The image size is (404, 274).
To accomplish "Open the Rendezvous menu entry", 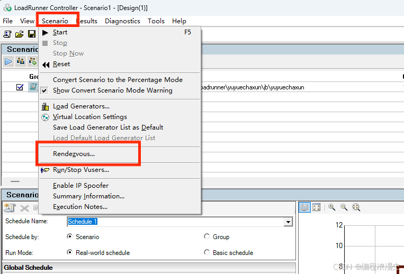I will click(x=120, y=154).
